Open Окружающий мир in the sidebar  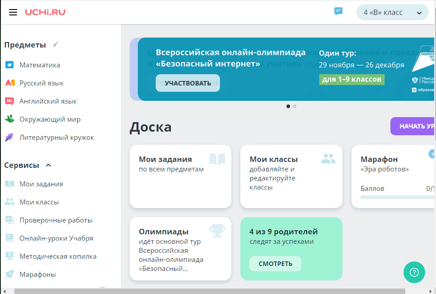coord(50,119)
